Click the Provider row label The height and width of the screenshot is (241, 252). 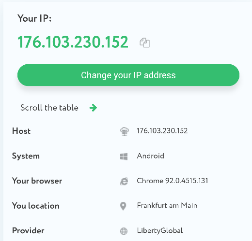coord(28,230)
